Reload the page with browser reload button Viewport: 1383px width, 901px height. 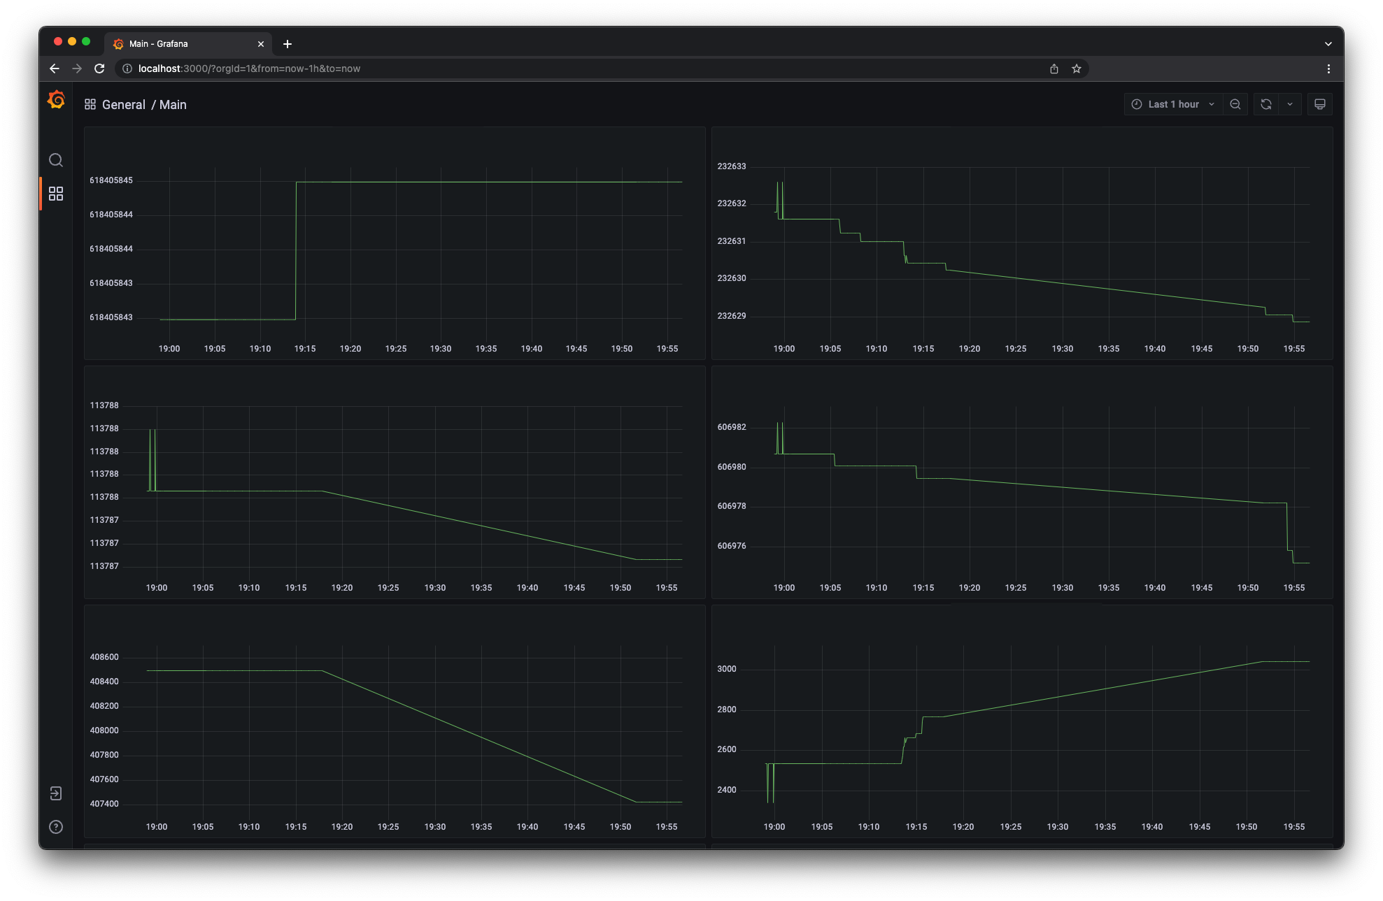click(99, 69)
